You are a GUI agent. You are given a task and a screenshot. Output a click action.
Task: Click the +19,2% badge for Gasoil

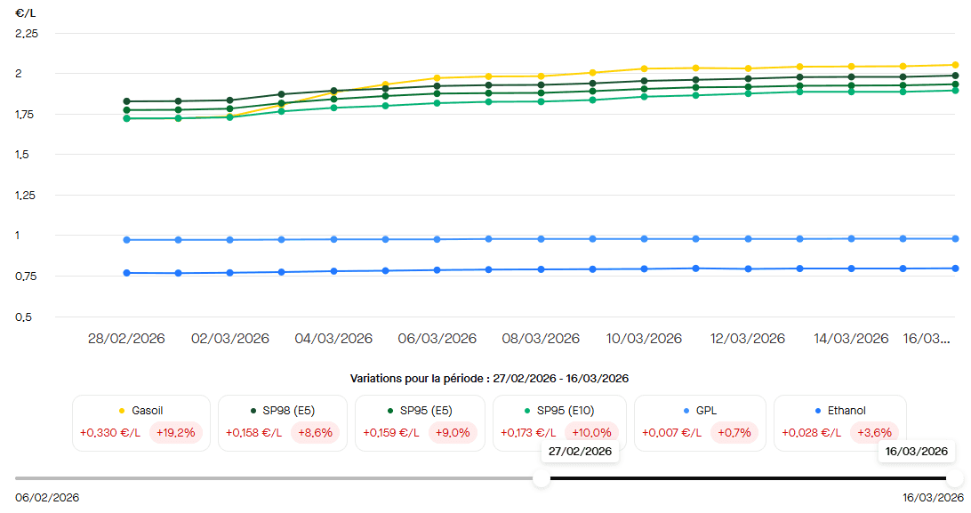[176, 433]
